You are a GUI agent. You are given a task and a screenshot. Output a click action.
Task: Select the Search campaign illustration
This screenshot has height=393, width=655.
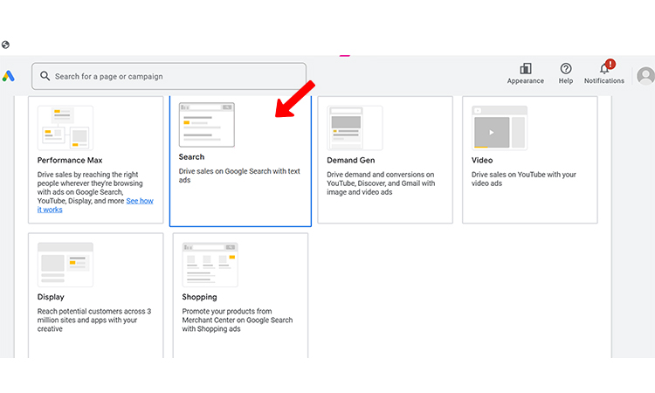(x=207, y=125)
